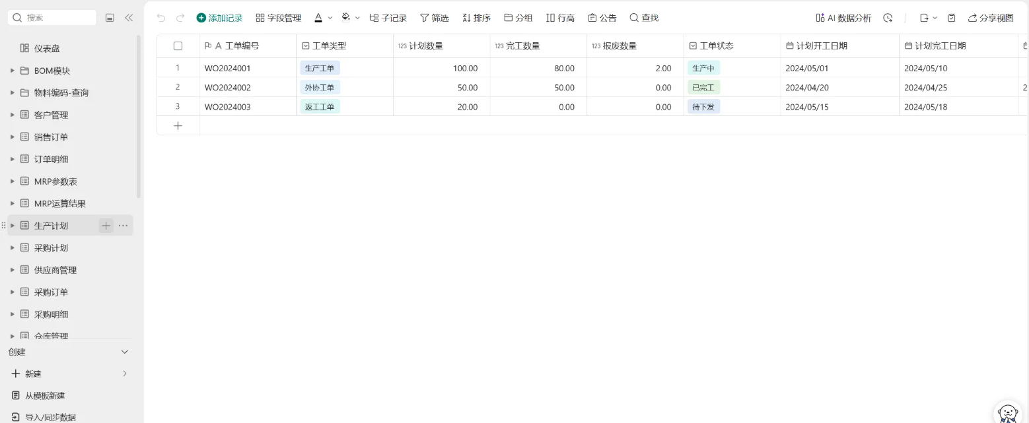The height and width of the screenshot is (423, 1029).
Task: Expand the 物料编码-查询 folder
Action: pyautogui.click(x=12, y=92)
